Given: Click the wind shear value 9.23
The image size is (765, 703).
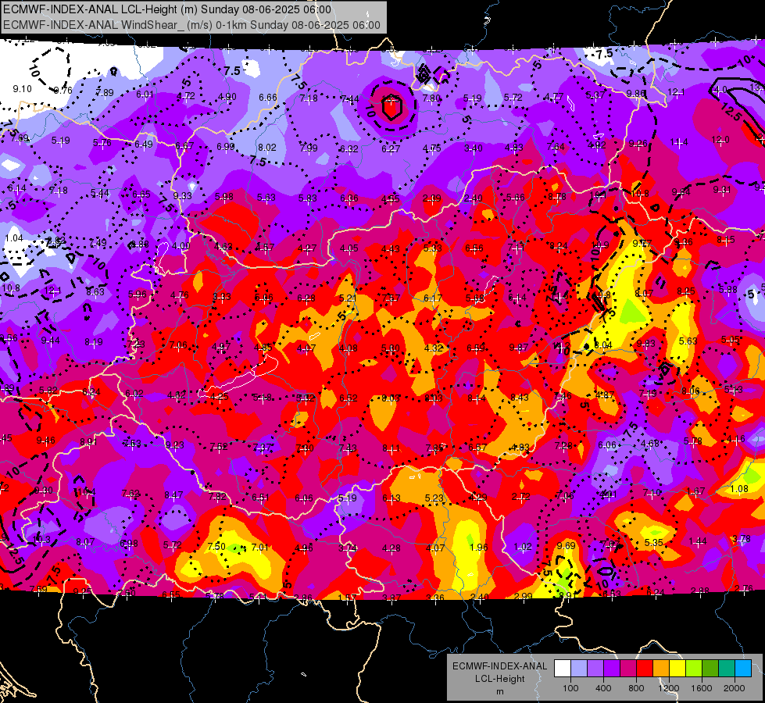Looking at the screenshot, I should [x=175, y=444].
